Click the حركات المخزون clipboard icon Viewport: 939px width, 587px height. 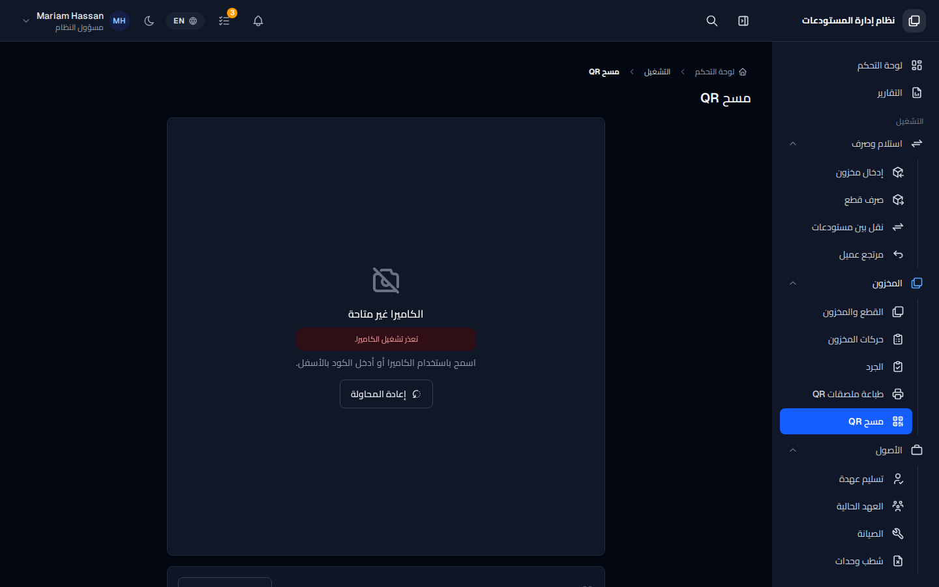click(898, 339)
